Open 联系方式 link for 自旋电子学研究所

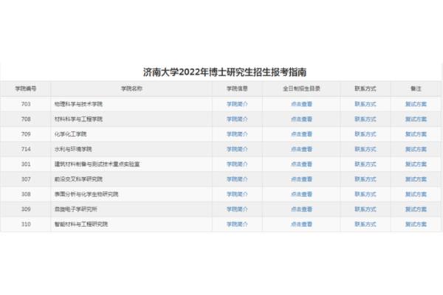(365, 209)
